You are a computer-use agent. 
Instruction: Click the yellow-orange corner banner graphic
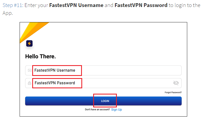[33, 31]
